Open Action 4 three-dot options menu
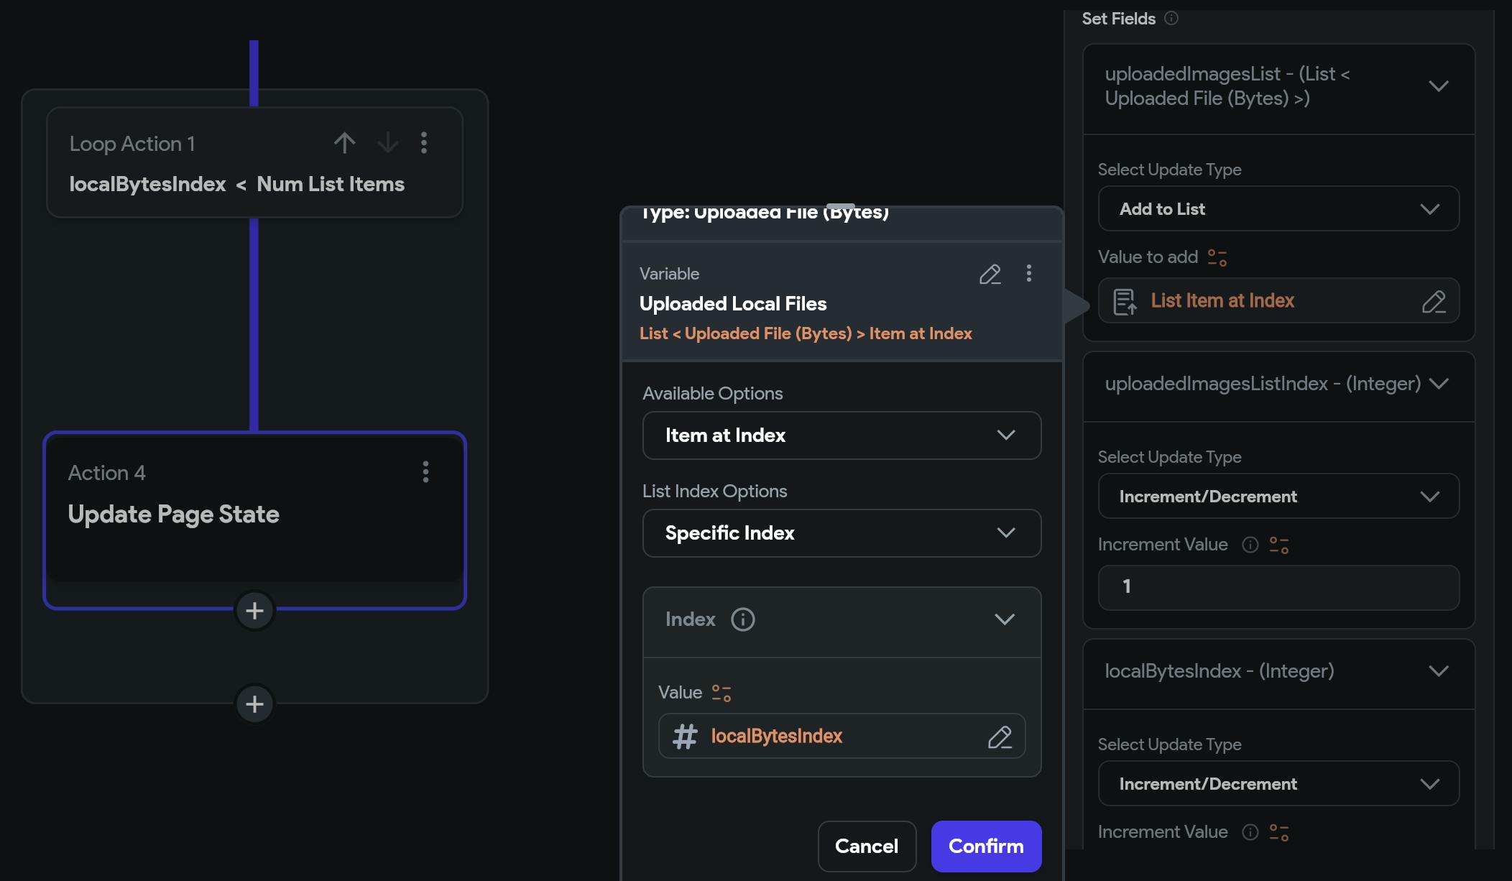Image resolution: width=1512 pixels, height=881 pixels. point(425,472)
